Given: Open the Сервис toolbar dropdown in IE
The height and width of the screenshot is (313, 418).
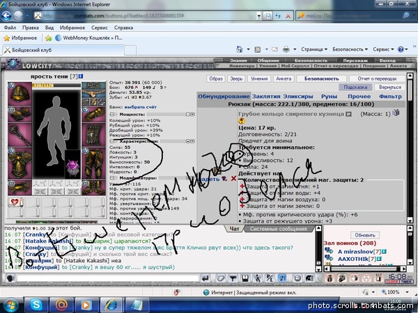Looking at the screenshot, I should (x=383, y=49).
